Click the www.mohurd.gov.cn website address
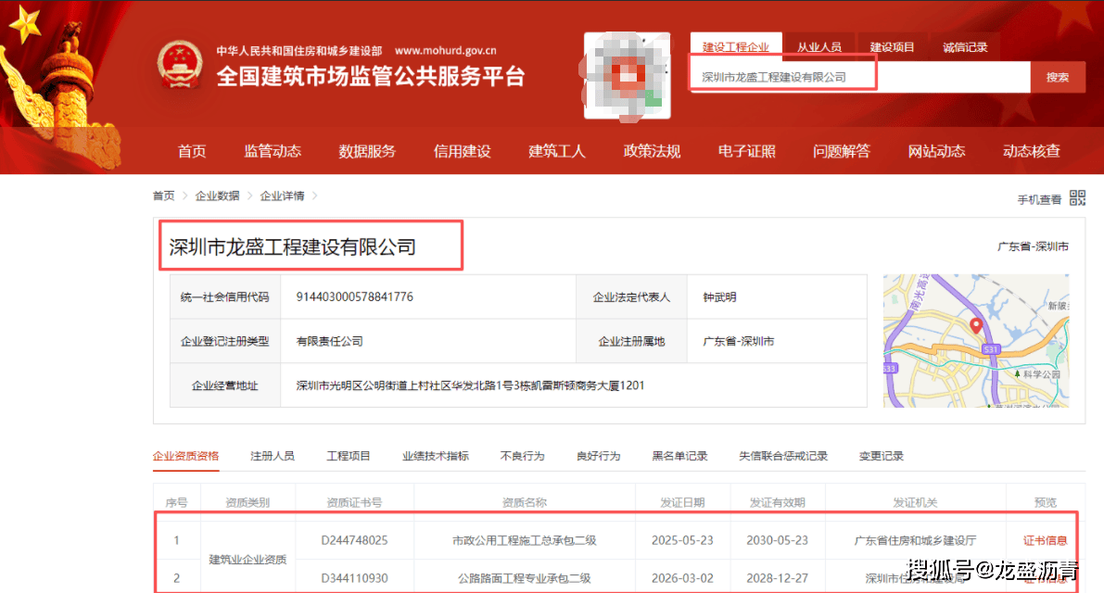The height and width of the screenshot is (593, 1104). (446, 51)
